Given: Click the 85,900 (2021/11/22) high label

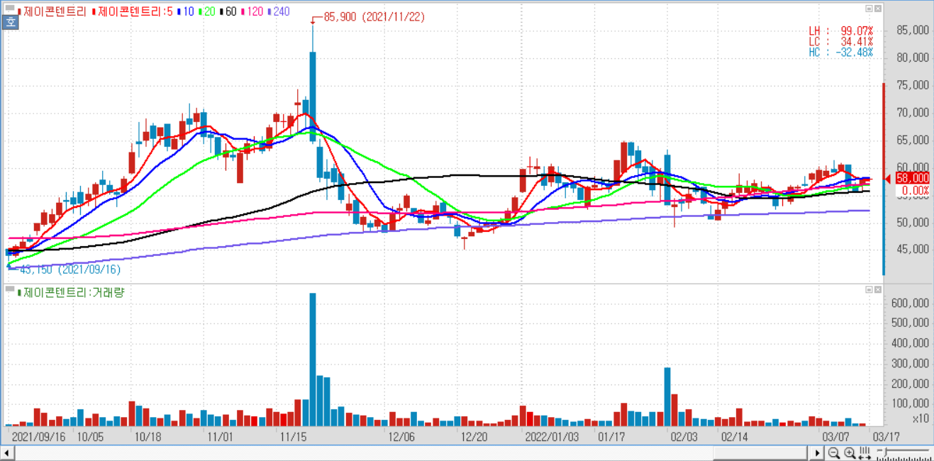Looking at the screenshot, I should click(374, 17).
